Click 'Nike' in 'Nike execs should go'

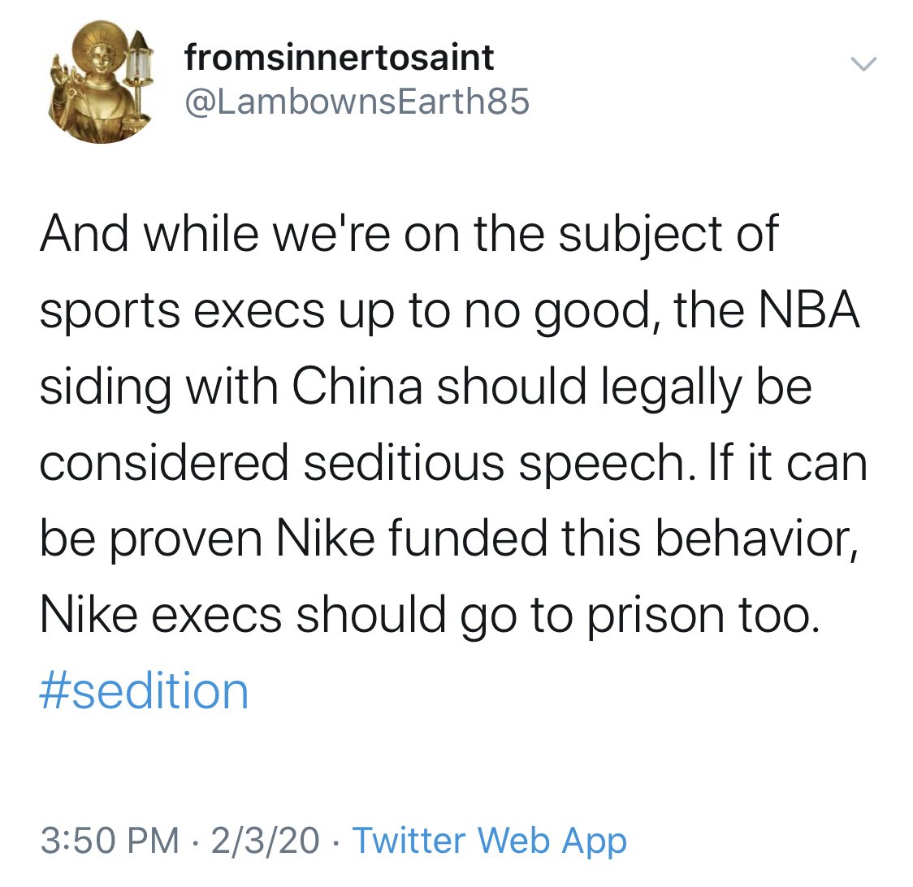tap(89, 615)
